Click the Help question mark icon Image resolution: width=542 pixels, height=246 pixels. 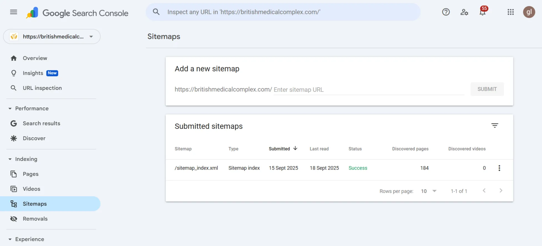point(446,12)
